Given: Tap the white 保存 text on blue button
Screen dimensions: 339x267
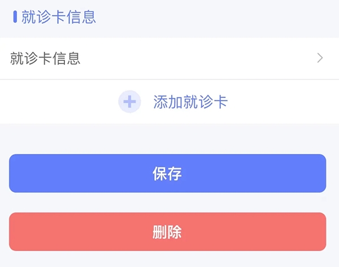Looking at the screenshot, I should 167,174.
